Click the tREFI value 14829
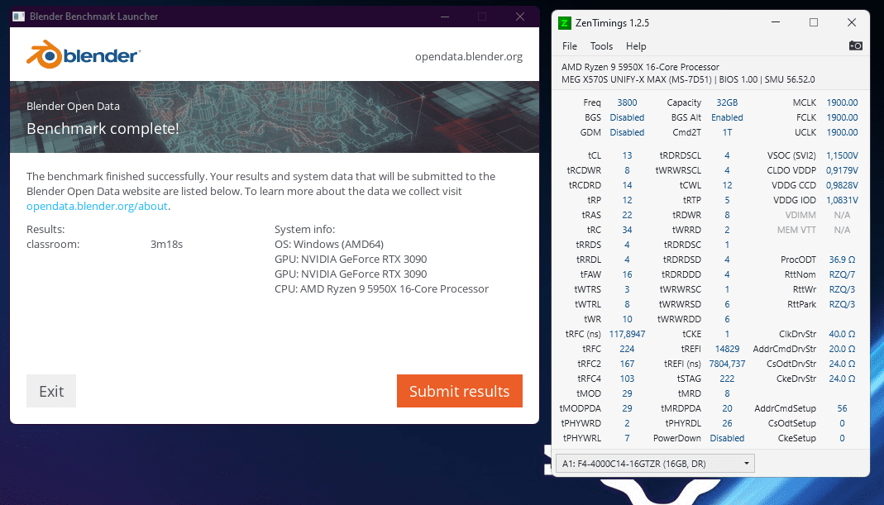The height and width of the screenshot is (505, 884). point(727,349)
